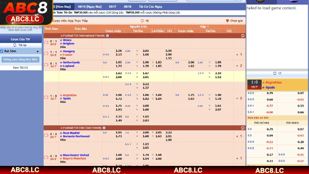Expand more markets +1 for e-Hungary
Screen dimensions: 309x174
click(239, 55)
